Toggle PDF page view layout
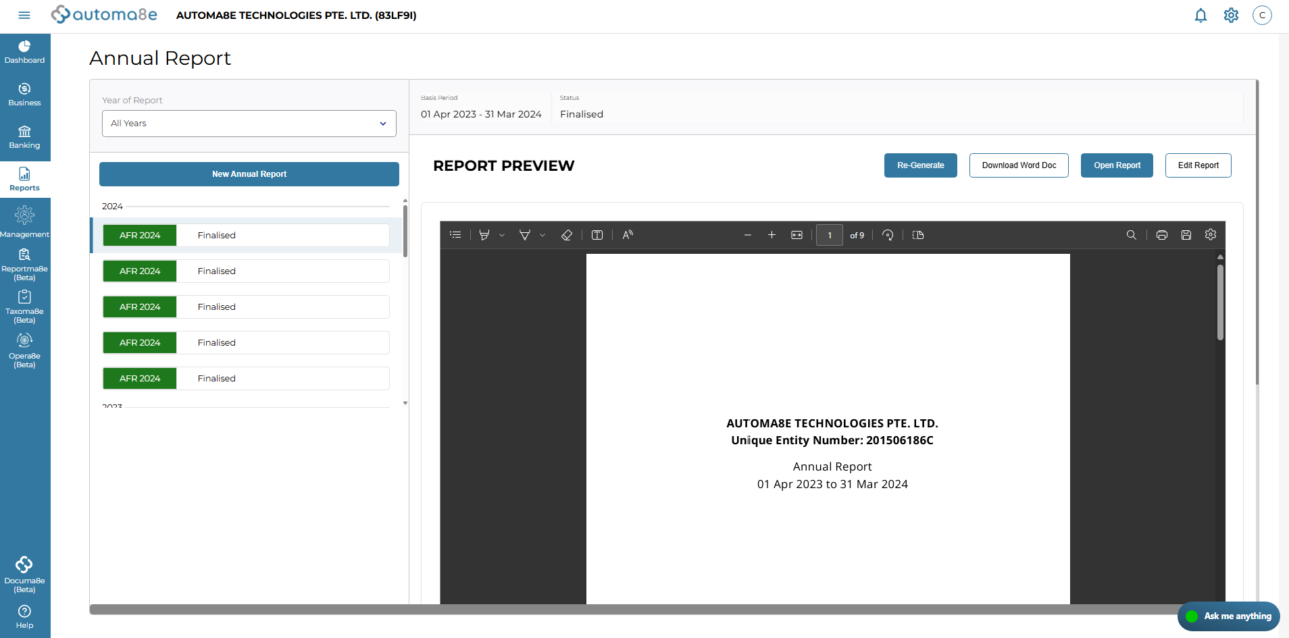This screenshot has height=638, width=1289. pos(918,235)
